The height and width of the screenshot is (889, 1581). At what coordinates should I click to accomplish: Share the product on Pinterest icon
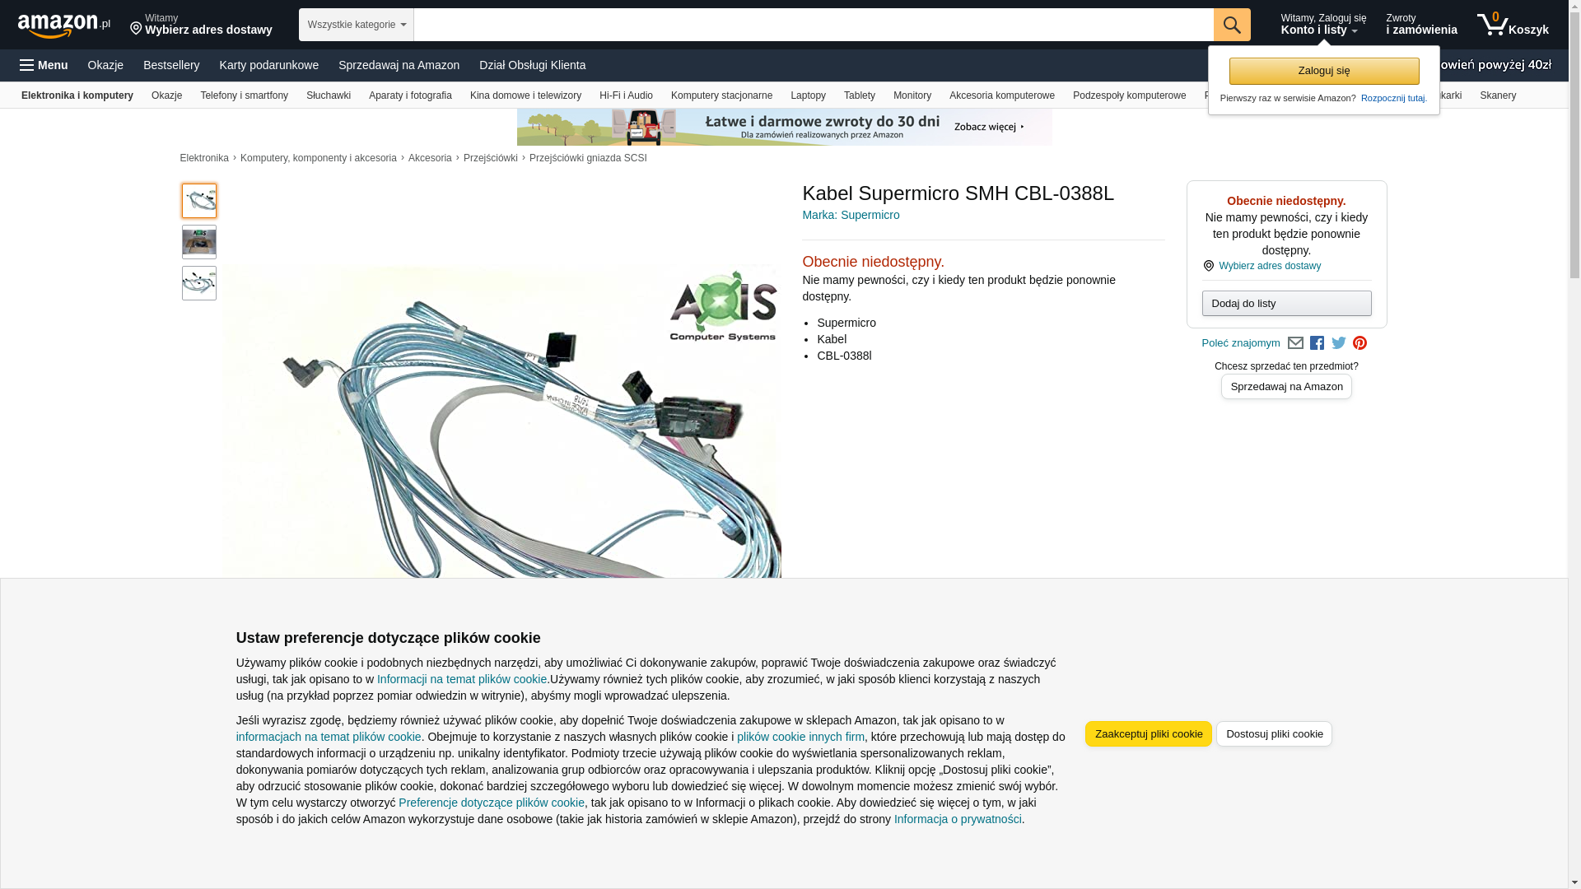[x=1359, y=343]
